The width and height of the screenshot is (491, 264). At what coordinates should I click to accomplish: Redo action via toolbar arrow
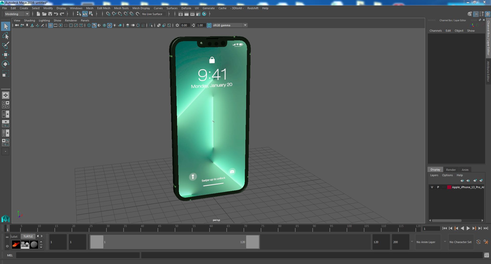pos(62,14)
